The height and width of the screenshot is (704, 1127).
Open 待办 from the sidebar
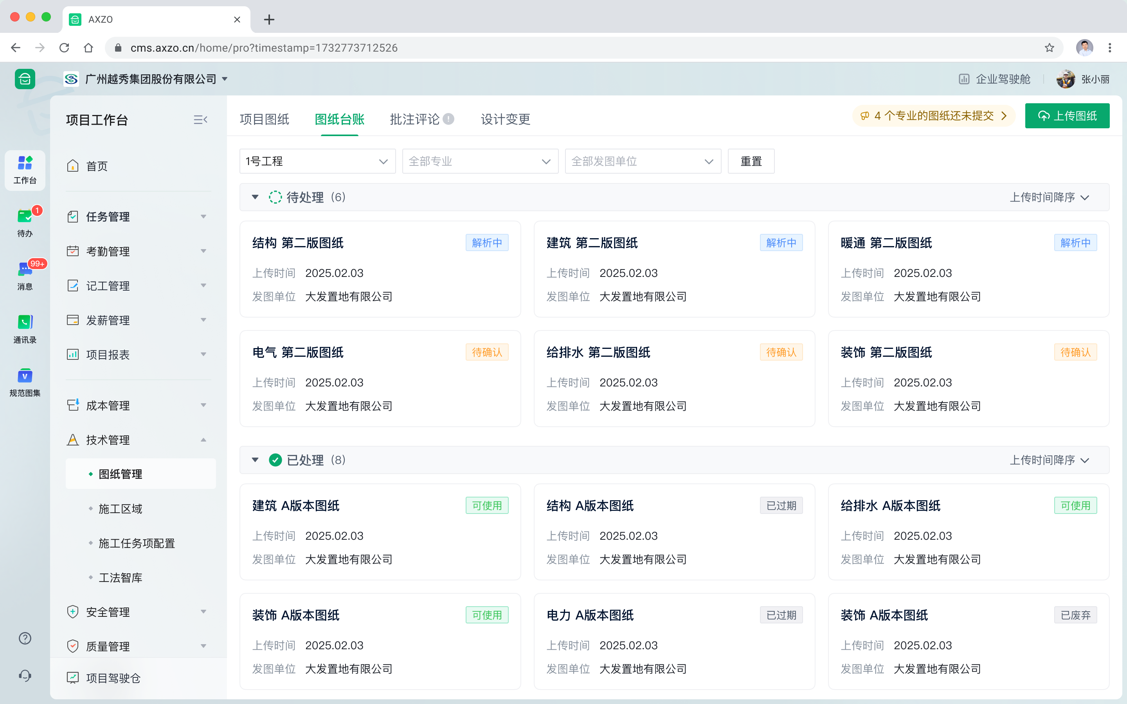(24, 223)
